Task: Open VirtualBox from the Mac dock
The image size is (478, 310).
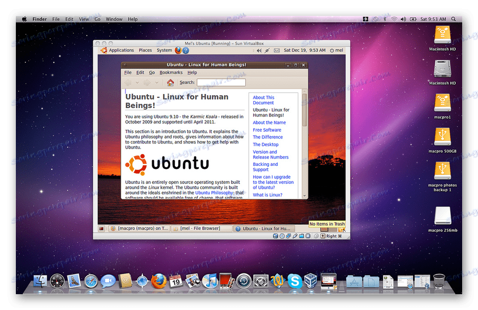Action: pos(310,280)
